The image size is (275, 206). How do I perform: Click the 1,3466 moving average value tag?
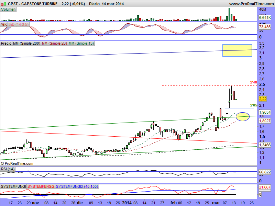265,145
